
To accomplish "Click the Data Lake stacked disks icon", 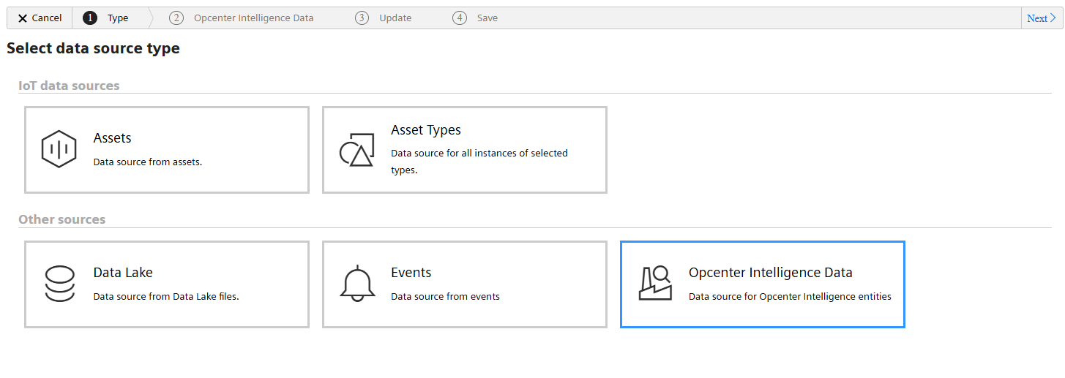I will 59,284.
